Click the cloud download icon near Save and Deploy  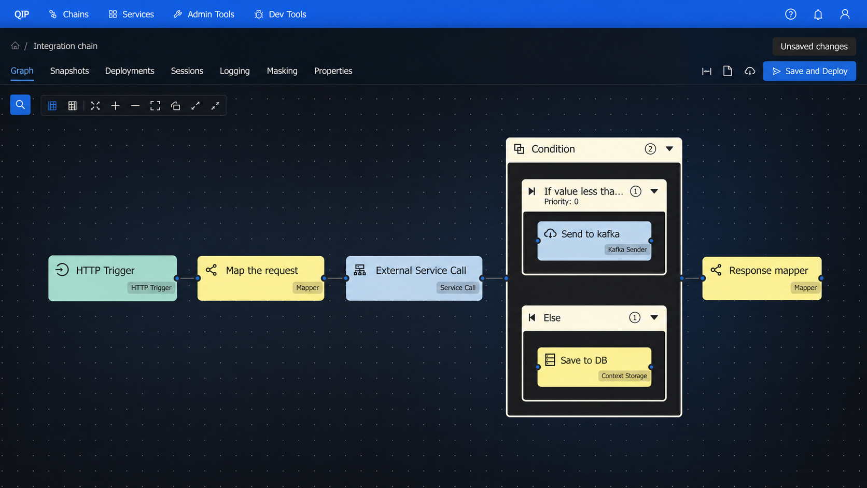click(750, 71)
